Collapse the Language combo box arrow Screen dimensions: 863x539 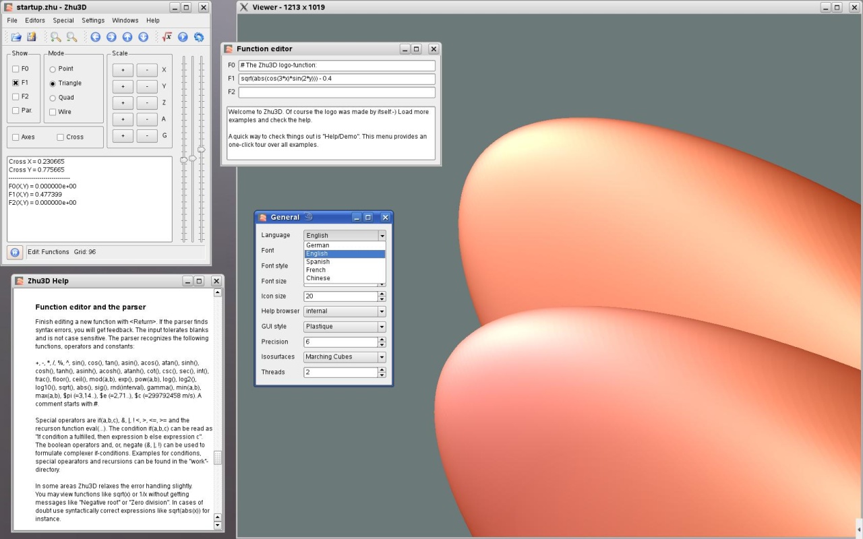382,236
